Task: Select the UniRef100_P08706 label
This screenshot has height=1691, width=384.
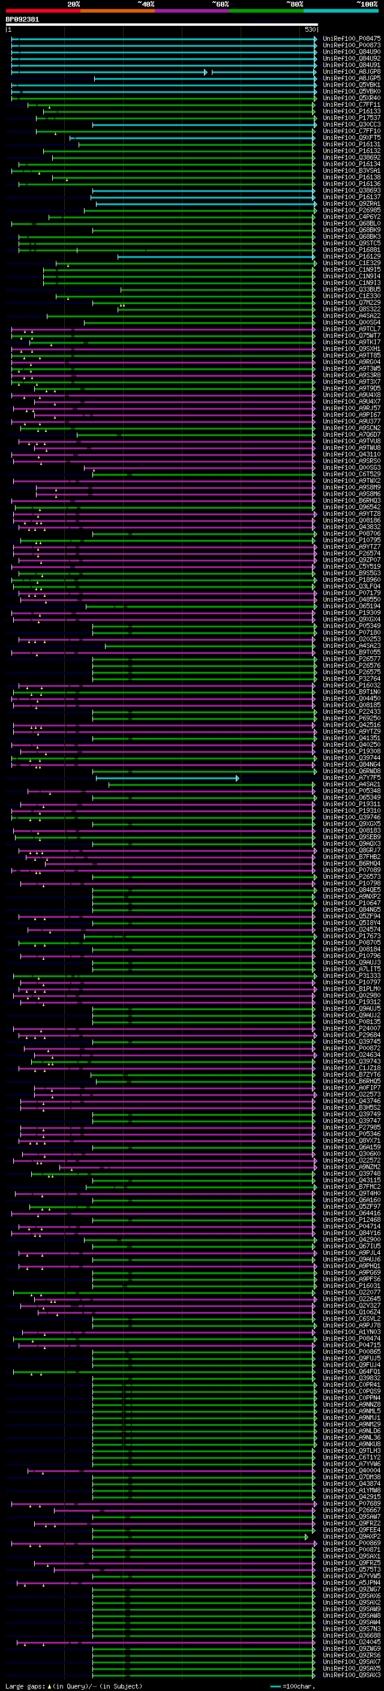Action: (352, 534)
